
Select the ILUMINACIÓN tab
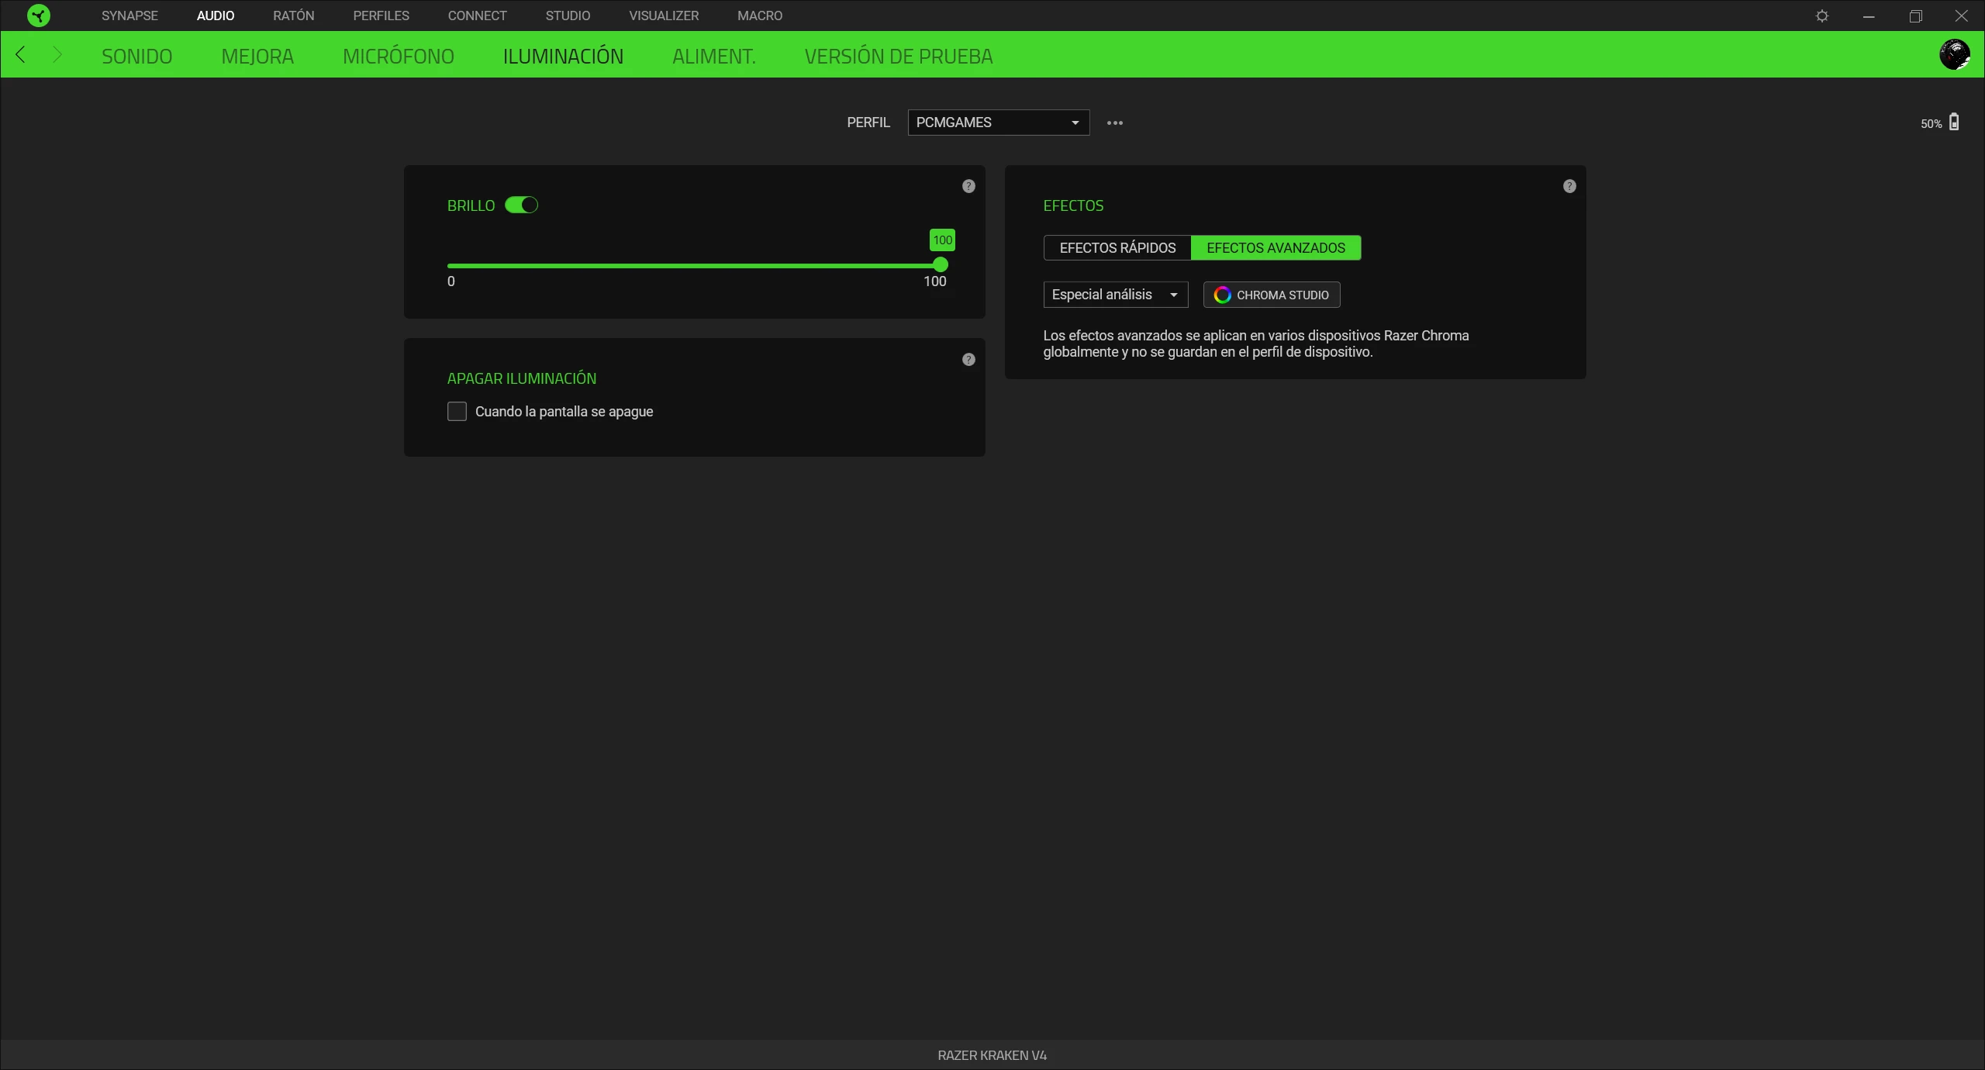coord(563,56)
